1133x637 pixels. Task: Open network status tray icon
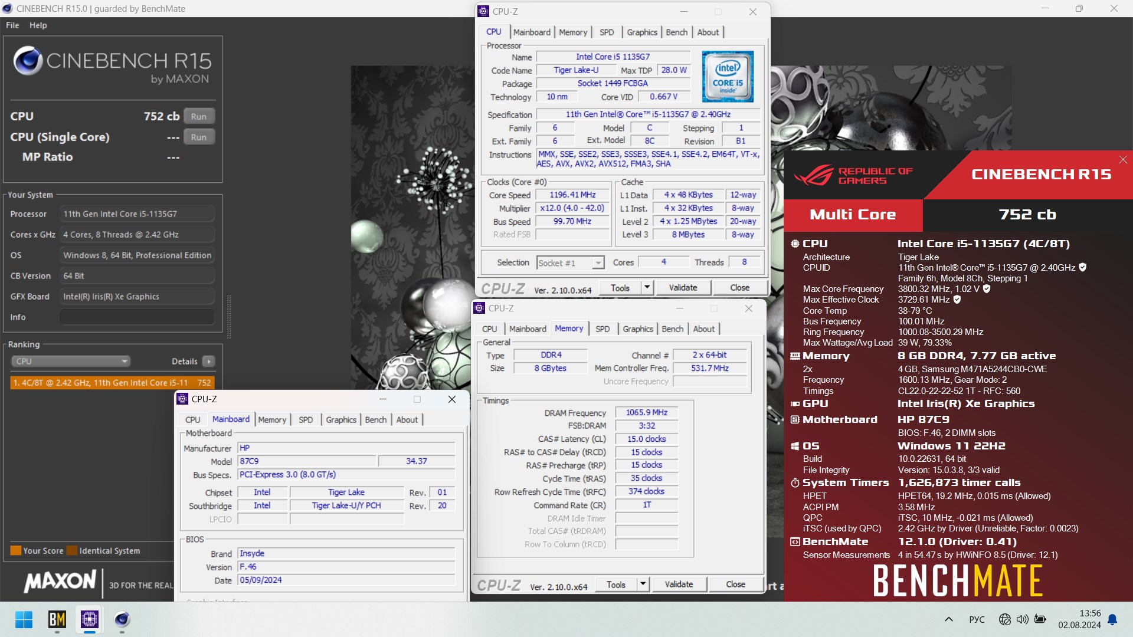point(1004,619)
